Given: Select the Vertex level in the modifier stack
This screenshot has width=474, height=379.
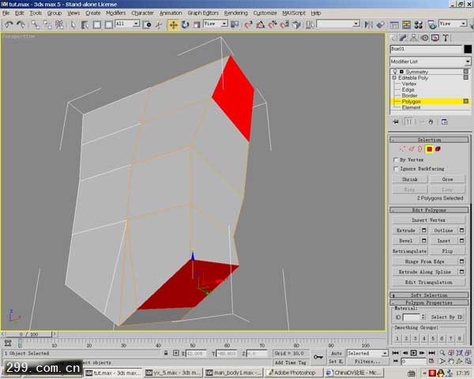Looking at the screenshot, I should (x=409, y=84).
